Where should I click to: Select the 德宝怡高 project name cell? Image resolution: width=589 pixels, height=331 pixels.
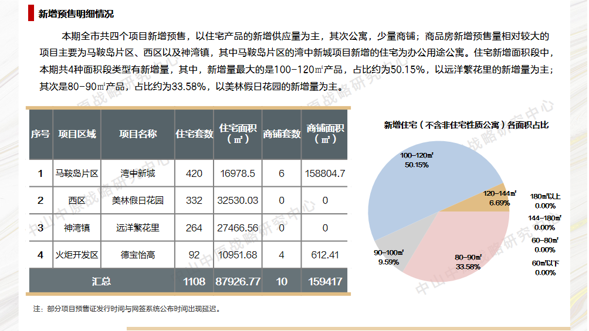pos(138,255)
